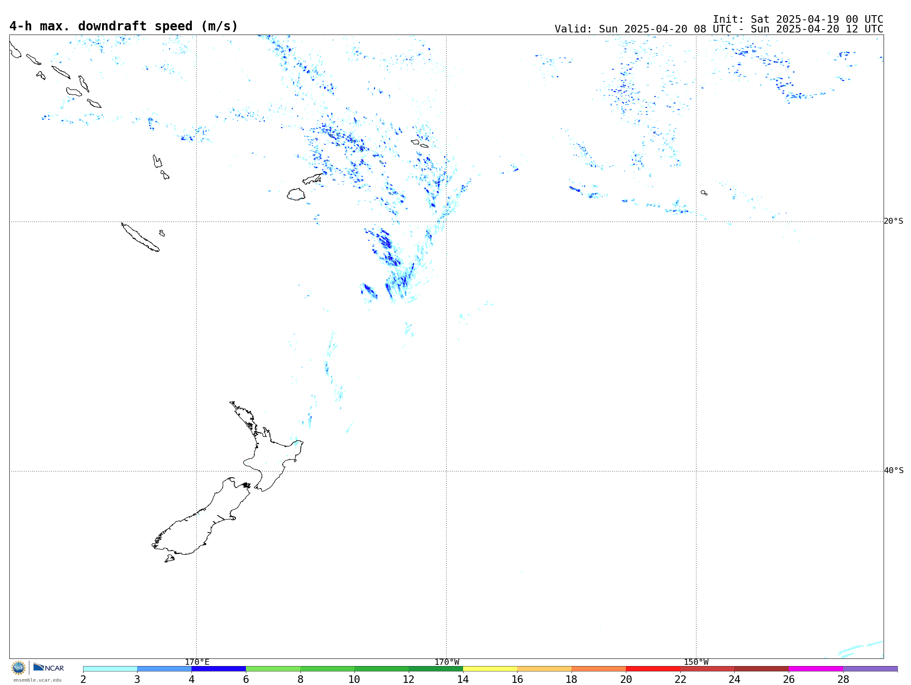Click the orange 18–20 m/s swatch
Image resolution: width=911 pixels, height=685 pixels.
point(598,669)
